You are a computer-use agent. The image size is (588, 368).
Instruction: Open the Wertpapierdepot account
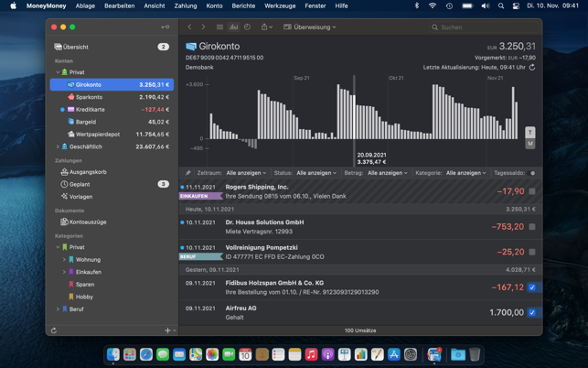click(112, 134)
